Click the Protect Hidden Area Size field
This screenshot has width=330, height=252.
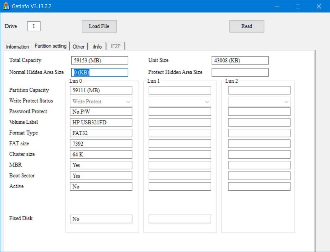click(x=240, y=72)
